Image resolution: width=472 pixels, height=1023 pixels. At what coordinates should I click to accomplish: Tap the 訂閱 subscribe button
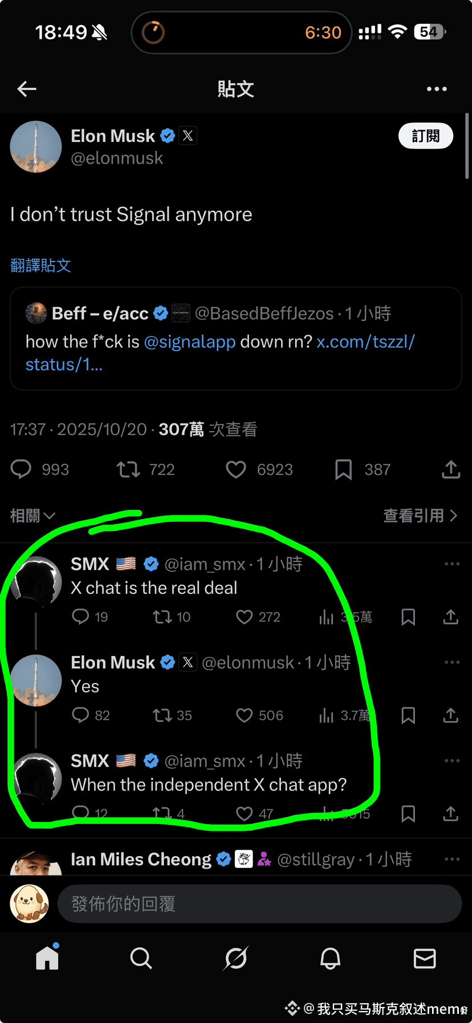425,136
